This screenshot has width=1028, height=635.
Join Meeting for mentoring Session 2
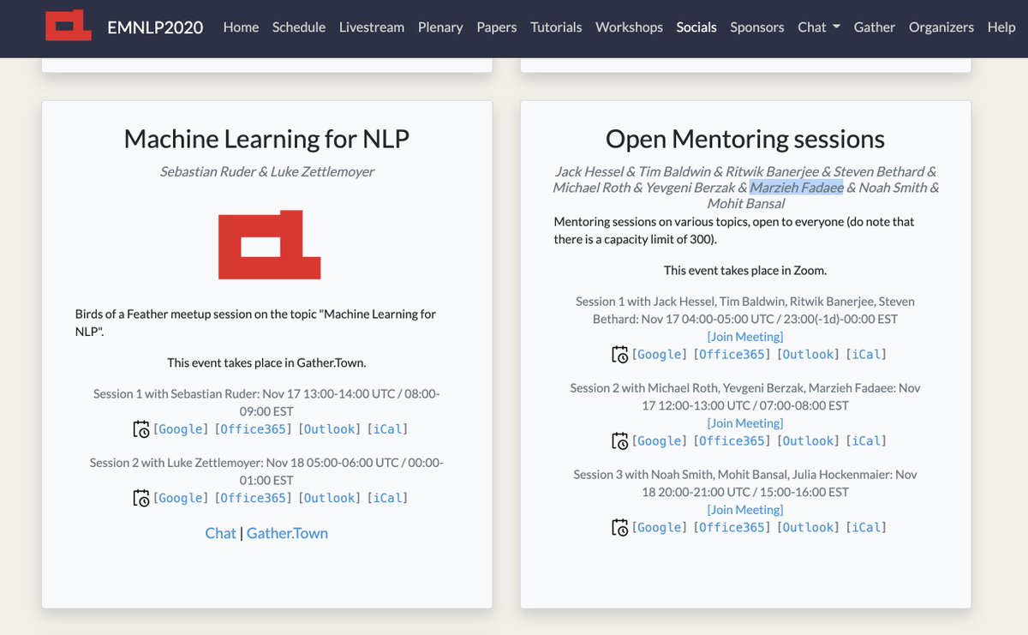pyautogui.click(x=745, y=423)
